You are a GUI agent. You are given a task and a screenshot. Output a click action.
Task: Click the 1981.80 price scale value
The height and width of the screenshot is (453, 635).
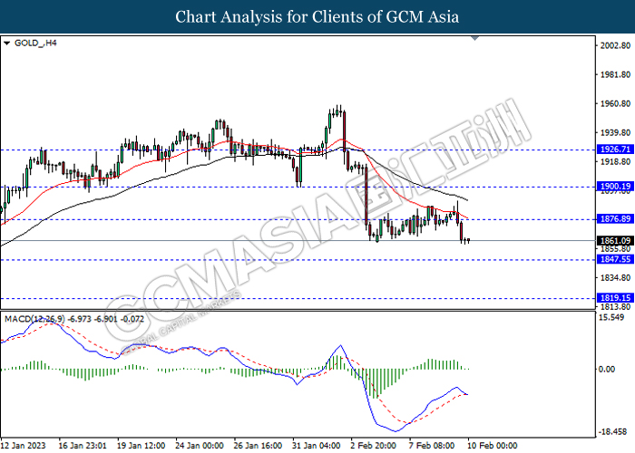coord(616,74)
